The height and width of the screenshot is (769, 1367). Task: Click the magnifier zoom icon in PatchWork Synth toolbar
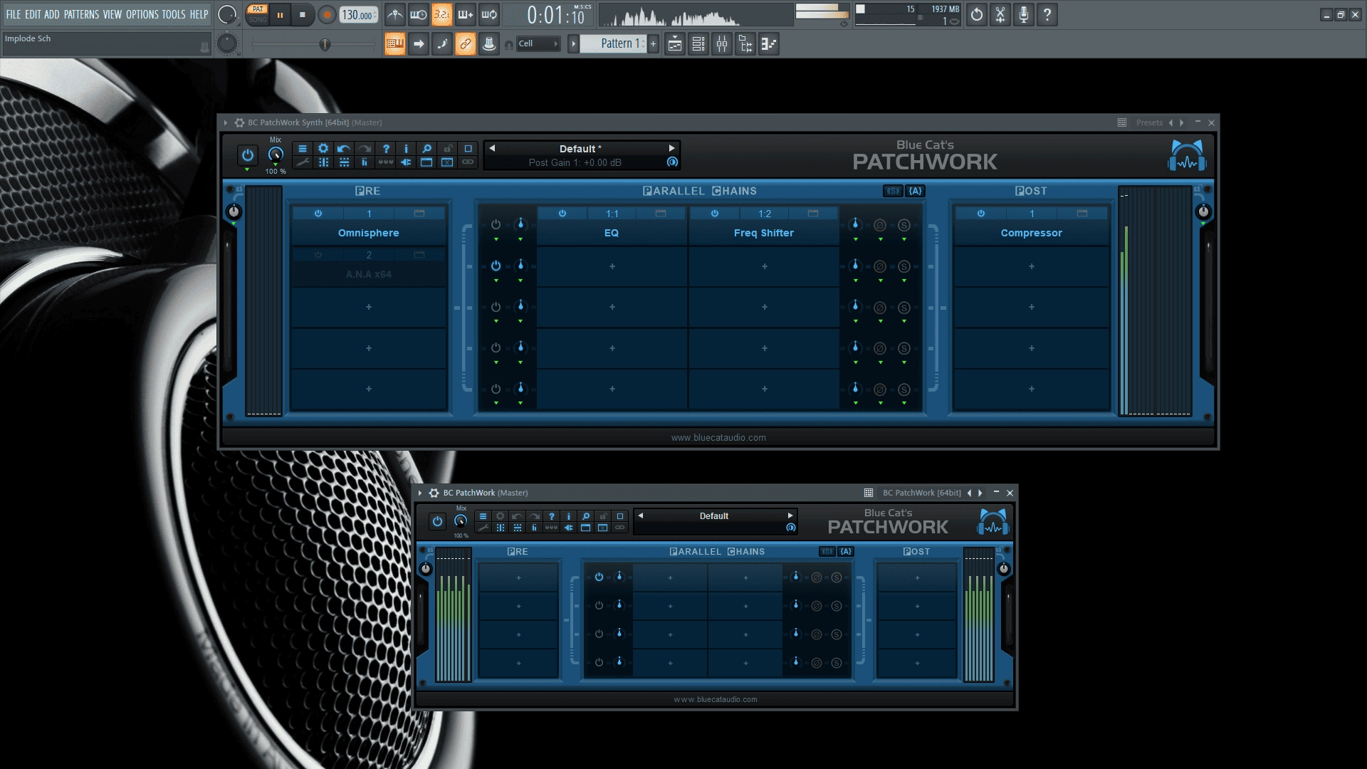(x=426, y=149)
